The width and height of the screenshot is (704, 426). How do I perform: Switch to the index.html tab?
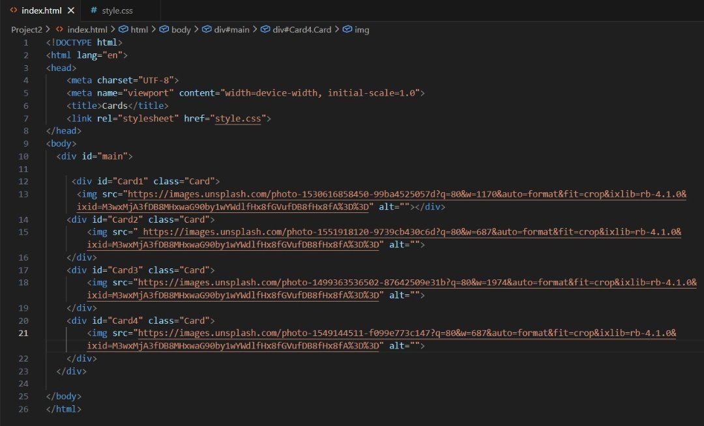(41, 10)
